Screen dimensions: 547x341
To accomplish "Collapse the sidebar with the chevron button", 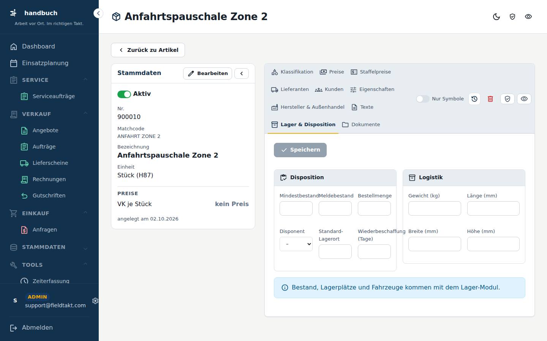I will pyautogui.click(x=98, y=13).
